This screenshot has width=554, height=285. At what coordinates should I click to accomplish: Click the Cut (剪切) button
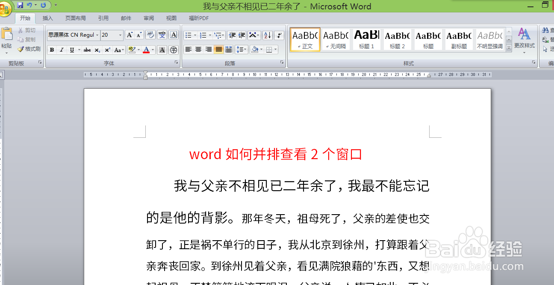(27, 30)
